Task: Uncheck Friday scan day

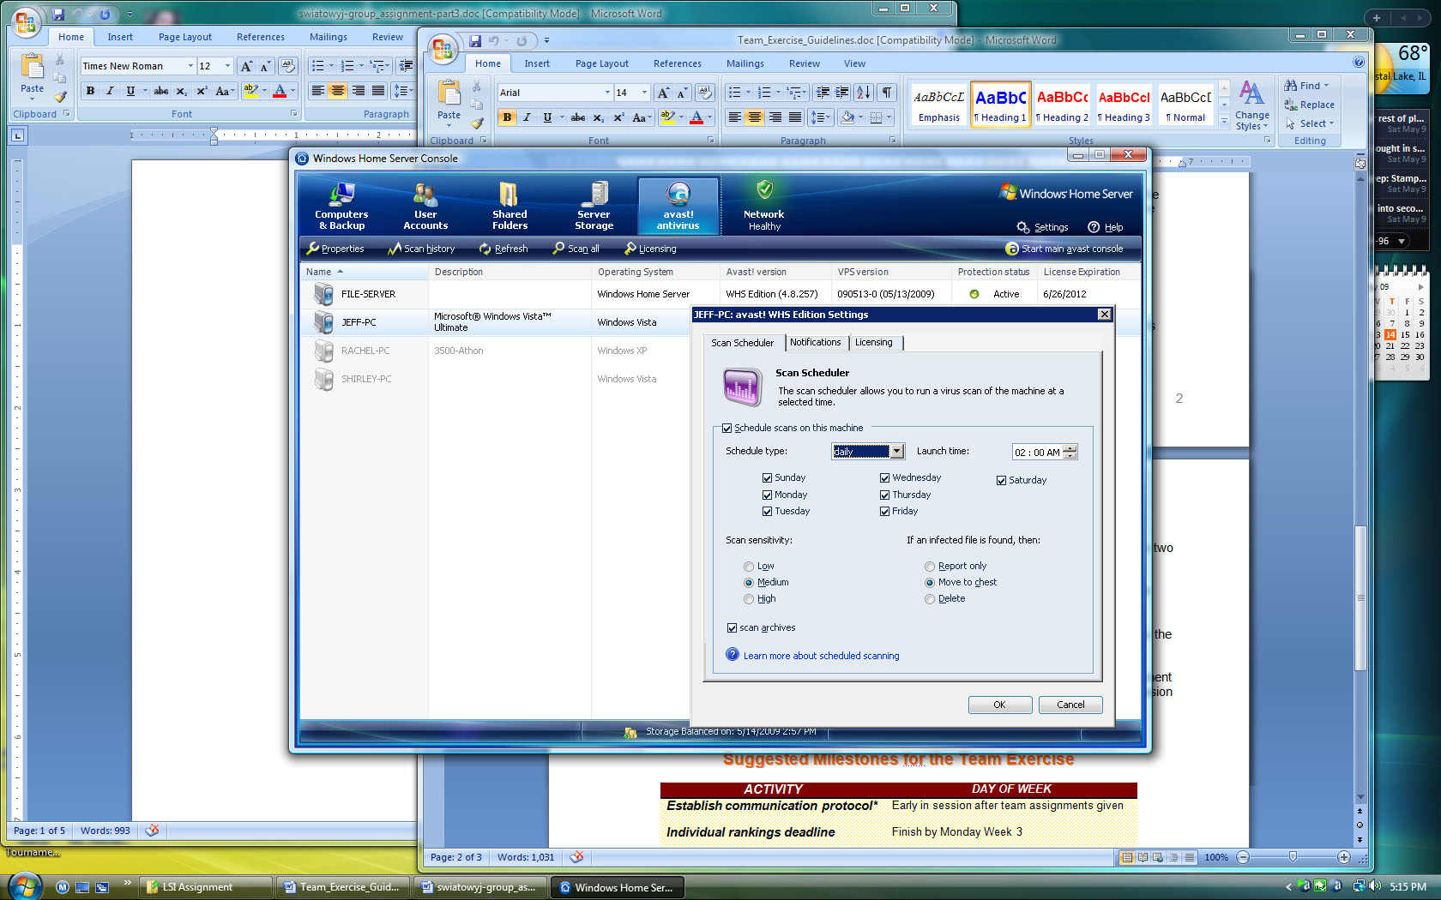Action: pyautogui.click(x=884, y=511)
